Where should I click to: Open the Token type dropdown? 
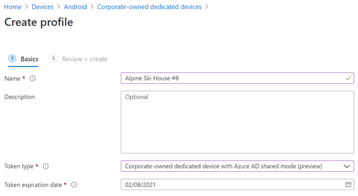[x=237, y=166]
